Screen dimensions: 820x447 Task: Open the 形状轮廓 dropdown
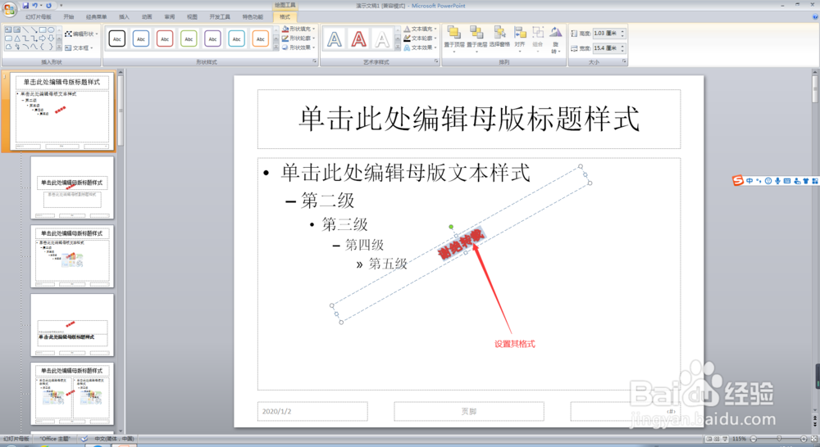pos(298,38)
